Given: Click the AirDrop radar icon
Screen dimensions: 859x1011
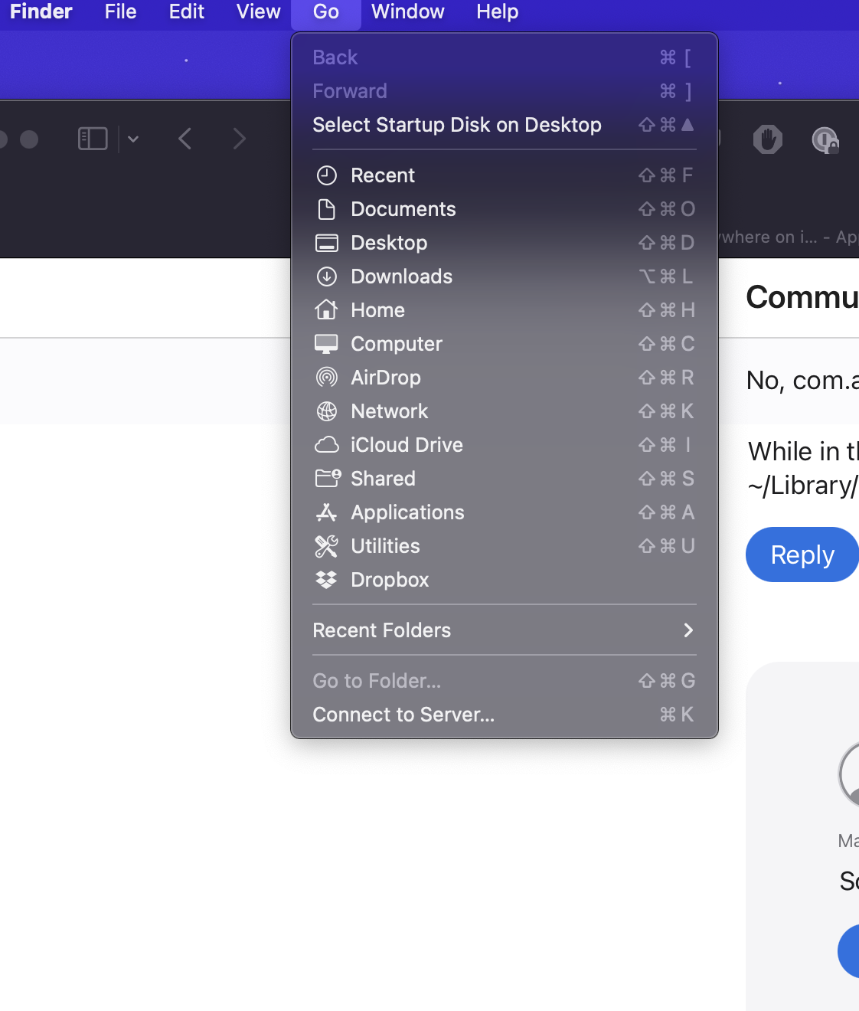Looking at the screenshot, I should point(327,378).
